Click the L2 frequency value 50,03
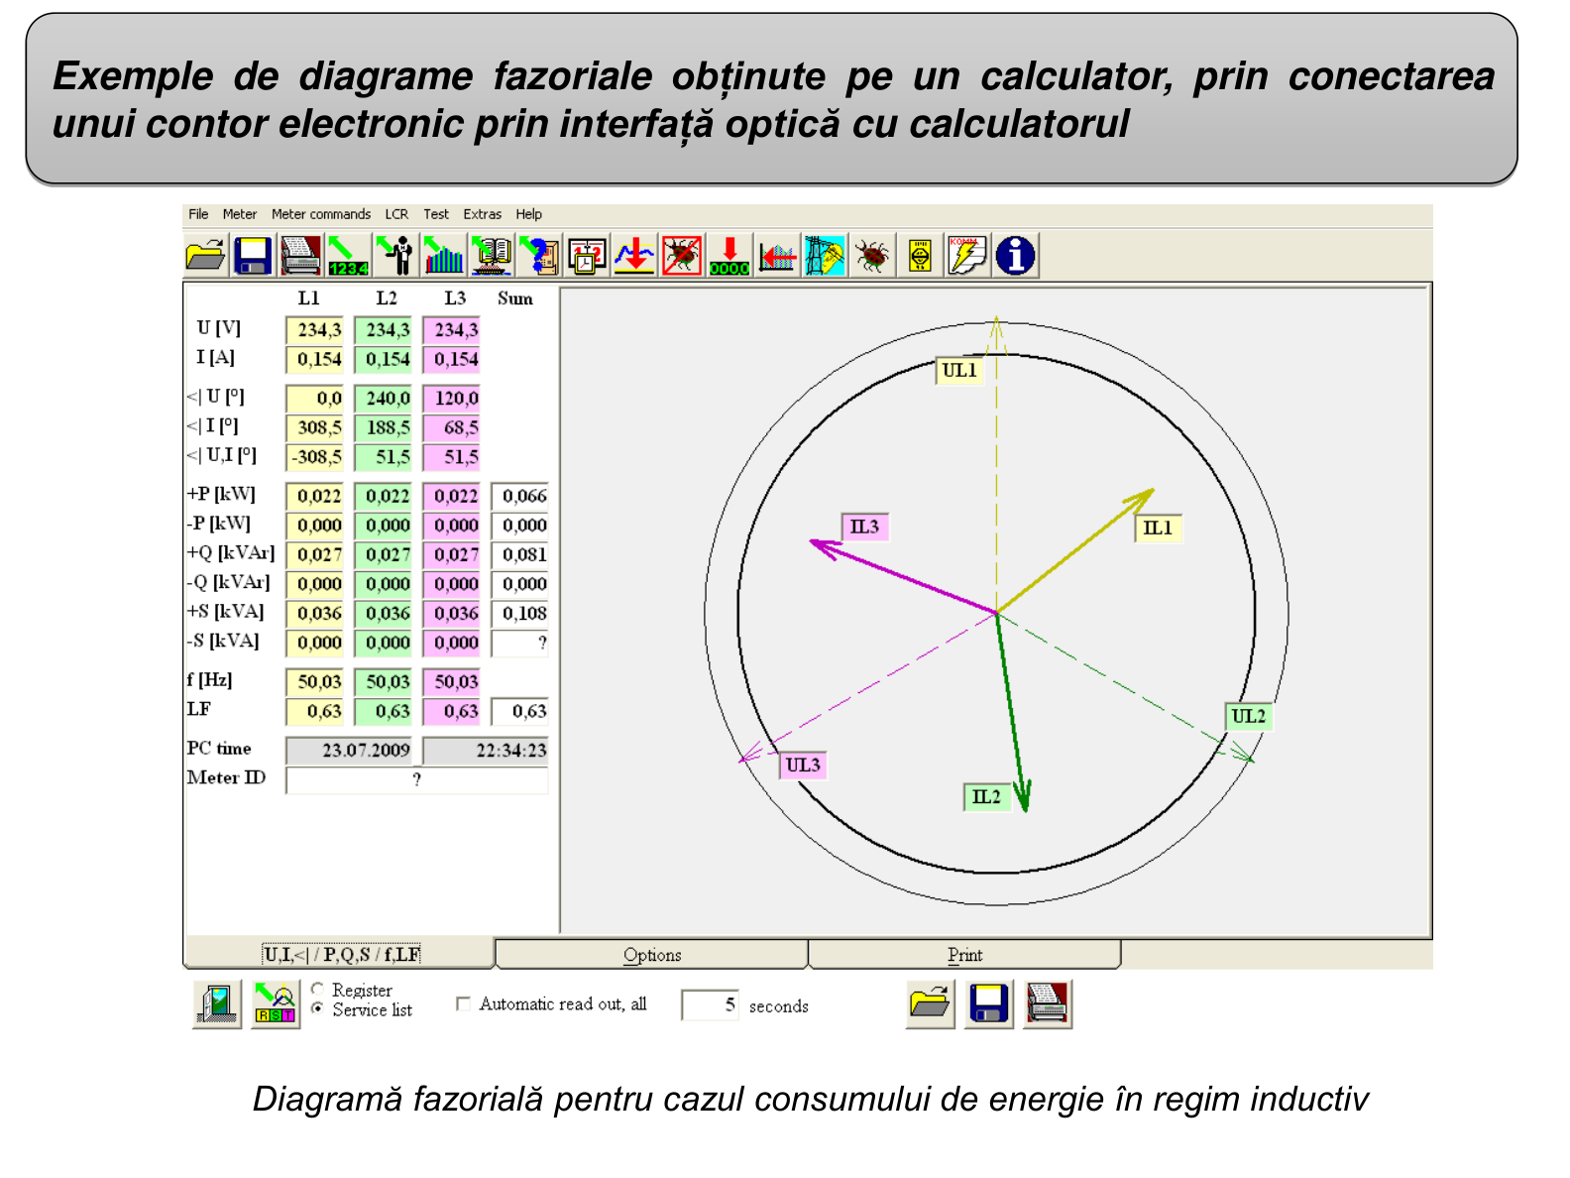This screenshot has height=1178, width=1570. click(x=383, y=682)
